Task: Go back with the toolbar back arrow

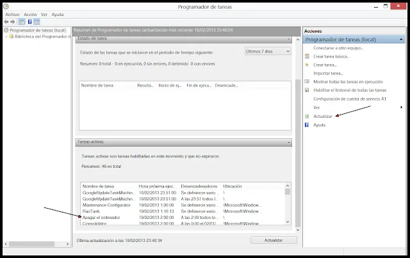Action: [x=6, y=22]
